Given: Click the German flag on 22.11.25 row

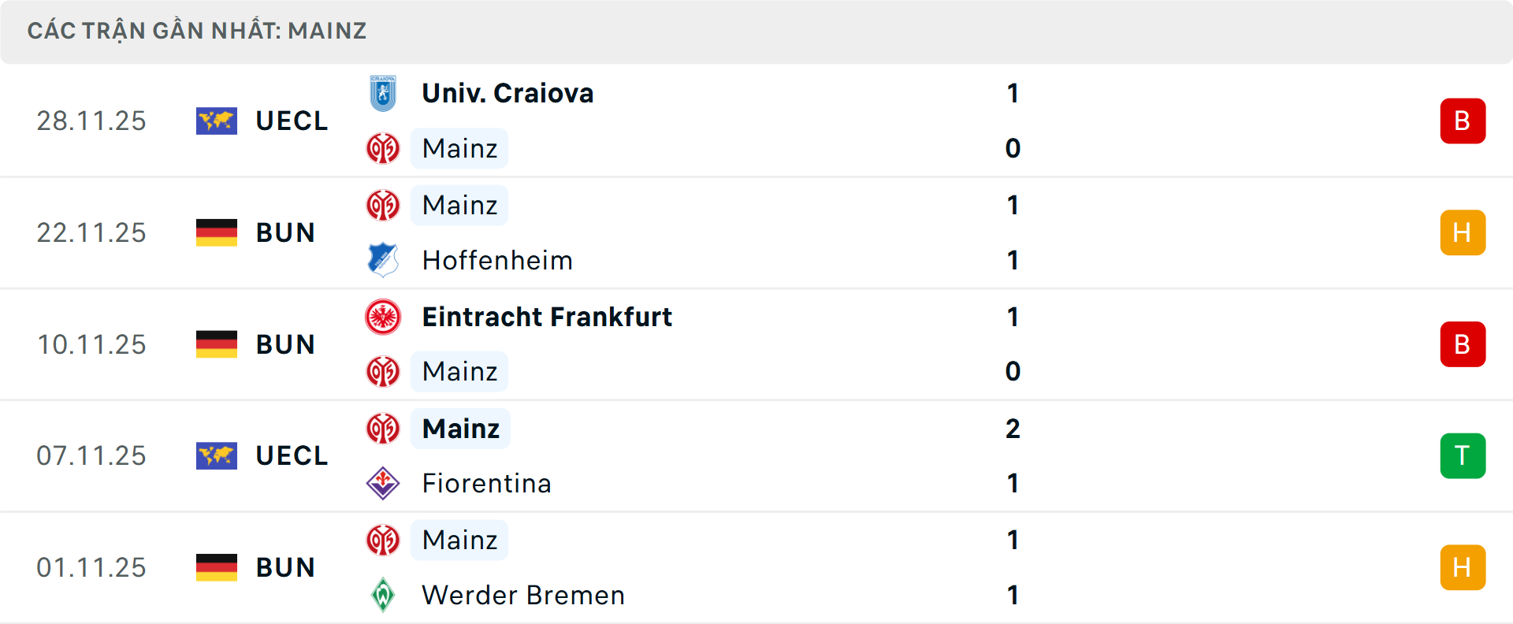Looking at the screenshot, I should (216, 232).
